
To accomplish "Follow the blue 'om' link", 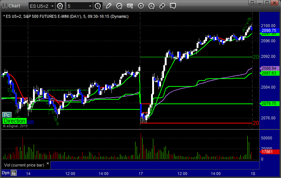I will point(30,122).
